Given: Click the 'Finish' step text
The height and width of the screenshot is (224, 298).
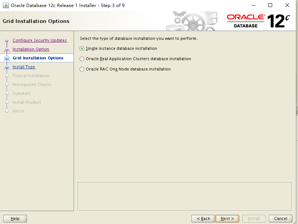Looking at the screenshot, I should (x=18, y=111).
